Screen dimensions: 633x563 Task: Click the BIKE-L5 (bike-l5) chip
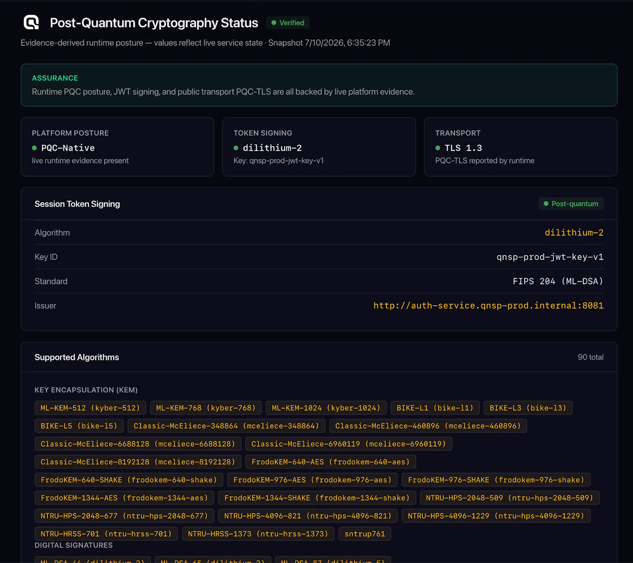click(x=79, y=426)
